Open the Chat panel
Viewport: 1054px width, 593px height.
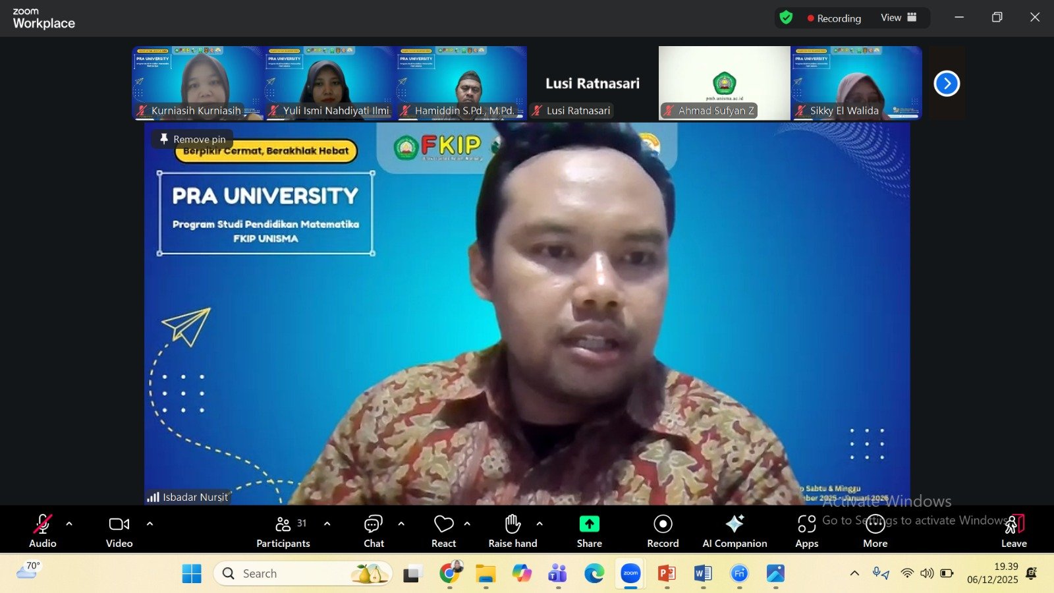coord(374,524)
